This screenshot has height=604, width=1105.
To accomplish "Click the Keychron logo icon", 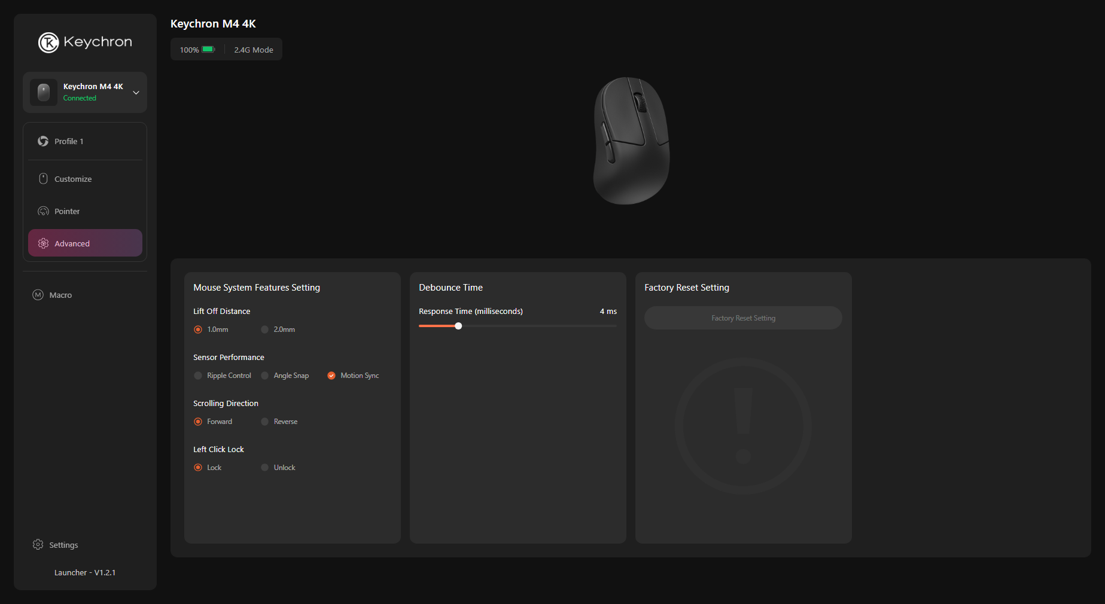I will [48, 42].
